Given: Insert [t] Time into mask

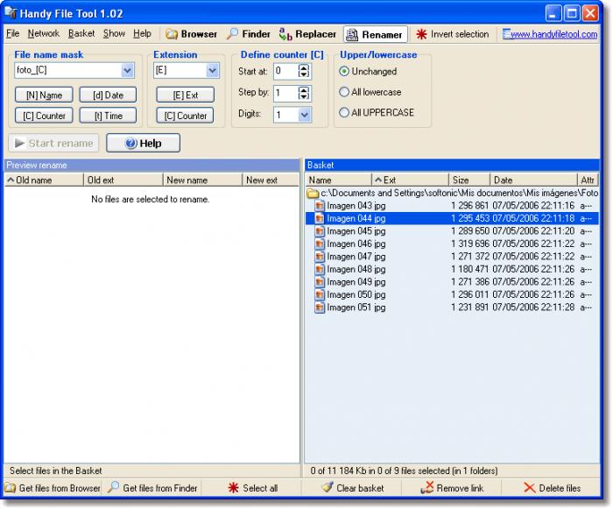Looking at the screenshot, I should pos(108,116).
